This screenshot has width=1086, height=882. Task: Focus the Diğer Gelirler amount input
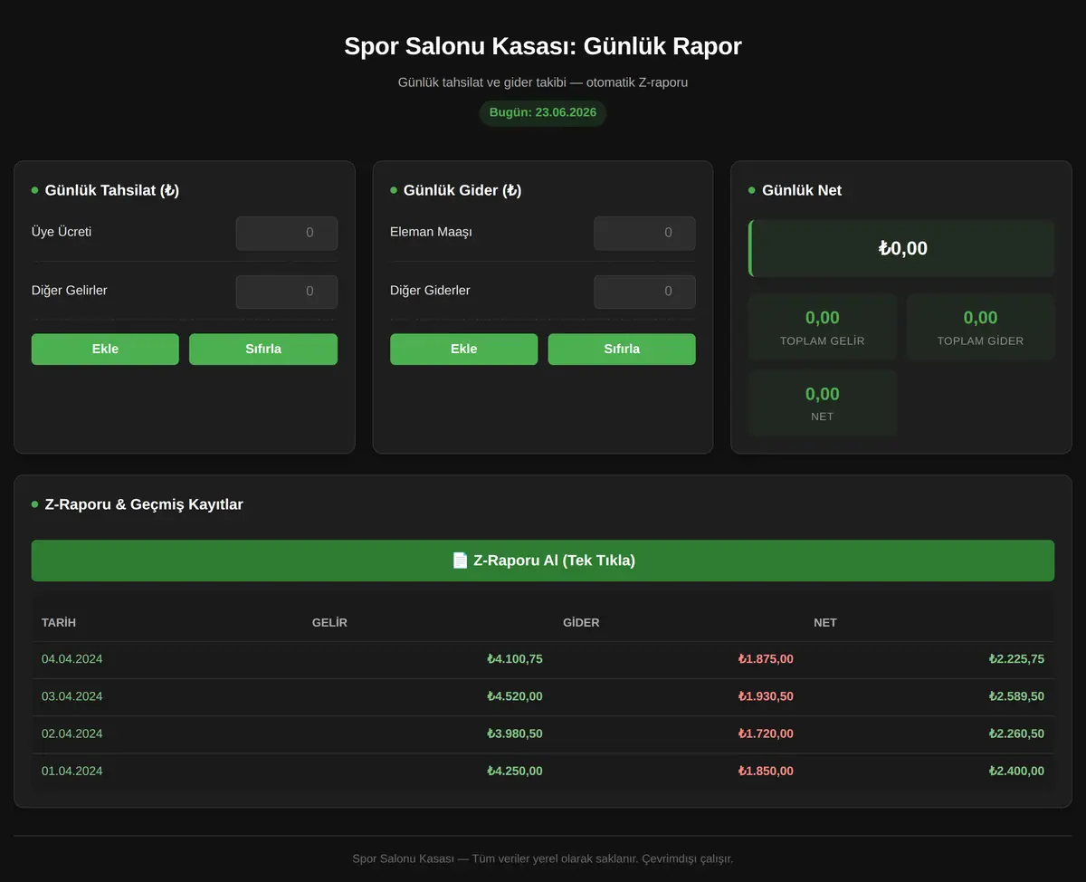(x=287, y=292)
